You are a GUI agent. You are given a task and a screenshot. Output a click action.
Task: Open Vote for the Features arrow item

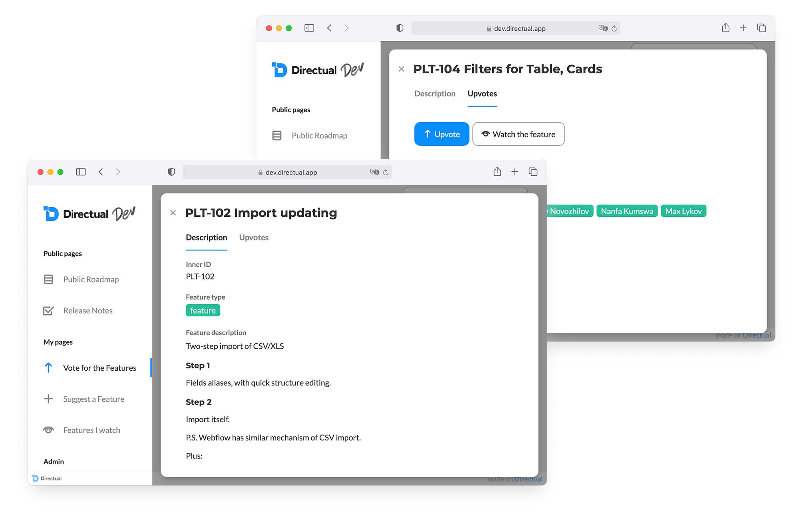coord(99,368)
